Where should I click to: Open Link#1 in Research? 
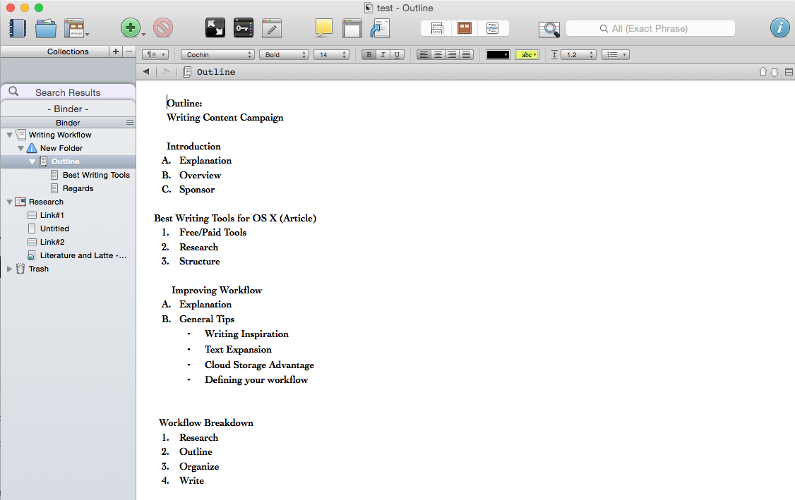point(52,215)
